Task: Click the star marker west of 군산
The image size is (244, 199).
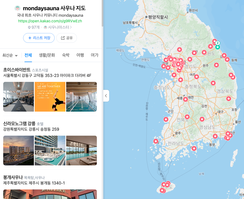Action: 166,119
